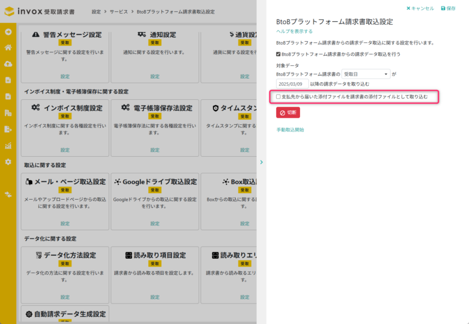Viewport: 469px width, 324px height.
Task: Open the settings gear sidebar icon
Action: 8,161
